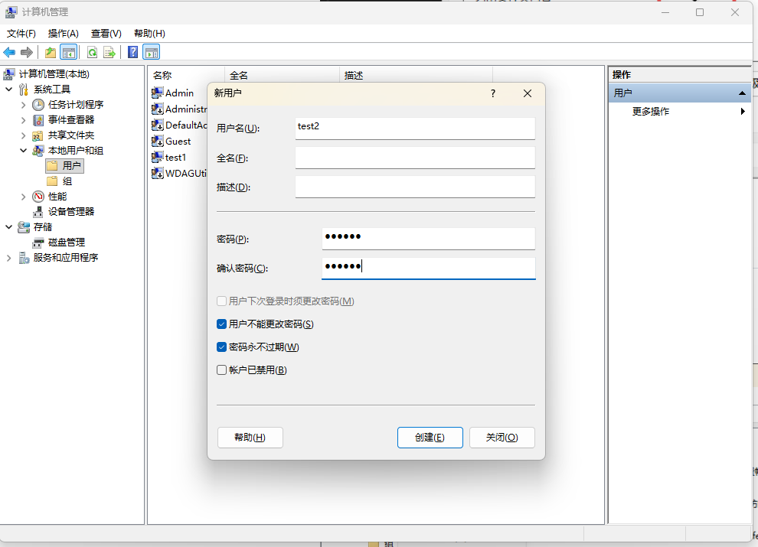
Task: Click the 设备管理器 icon in tree
Action: click(x=38, y=212)
